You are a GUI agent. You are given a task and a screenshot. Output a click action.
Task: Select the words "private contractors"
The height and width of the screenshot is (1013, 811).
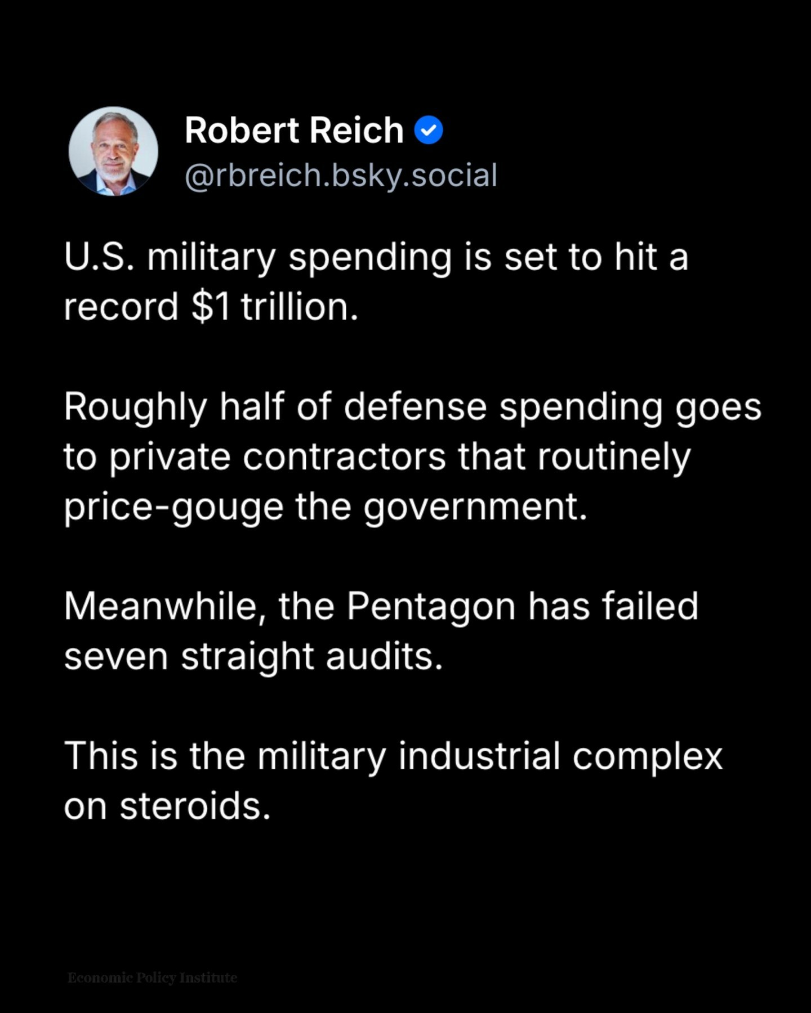(x=277, y=456)
